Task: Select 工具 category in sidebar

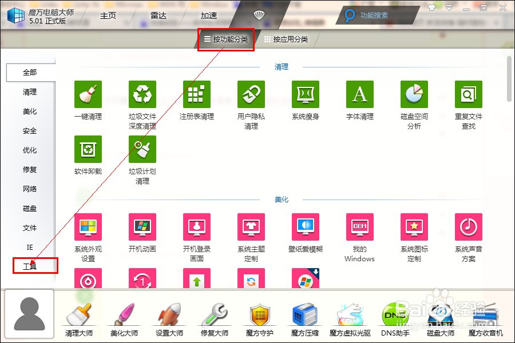Action: [30, 266]
